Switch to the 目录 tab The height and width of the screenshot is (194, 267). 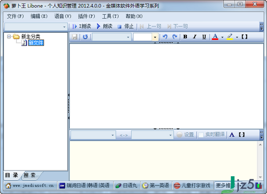[x=12, y=175]
